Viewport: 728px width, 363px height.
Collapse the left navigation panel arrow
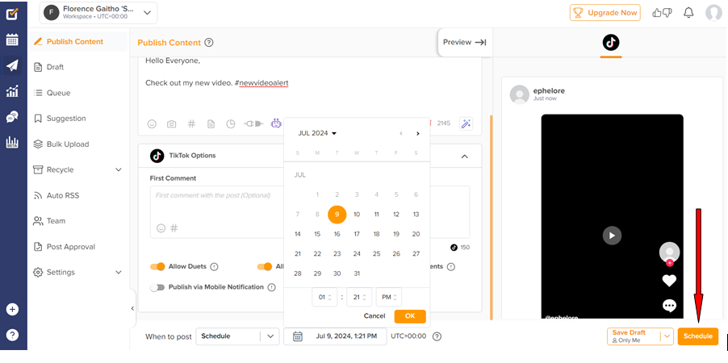point(132,308)
